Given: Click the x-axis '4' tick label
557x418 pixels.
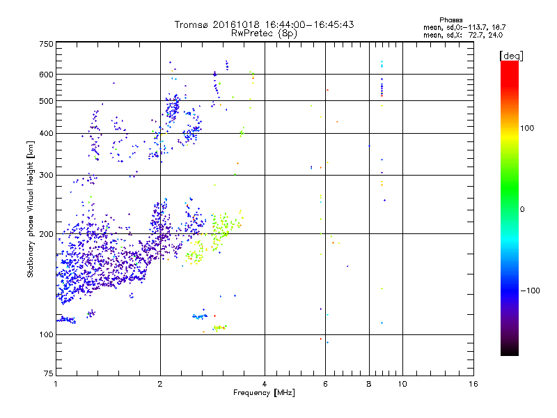Looking at the screenshot, I should [265, 384].
